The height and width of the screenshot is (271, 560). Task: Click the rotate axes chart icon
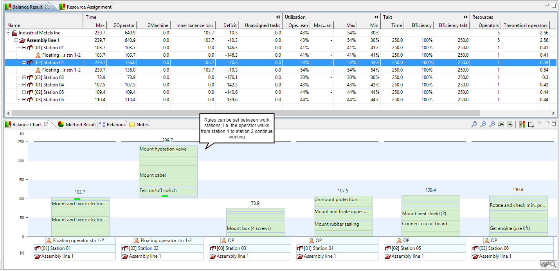coord(531,124)
